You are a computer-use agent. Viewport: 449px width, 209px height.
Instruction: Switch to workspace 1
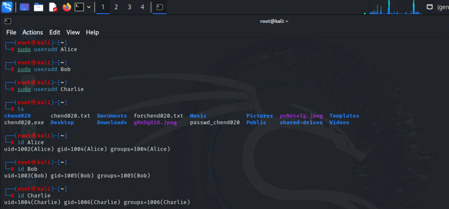coord(103,7)
